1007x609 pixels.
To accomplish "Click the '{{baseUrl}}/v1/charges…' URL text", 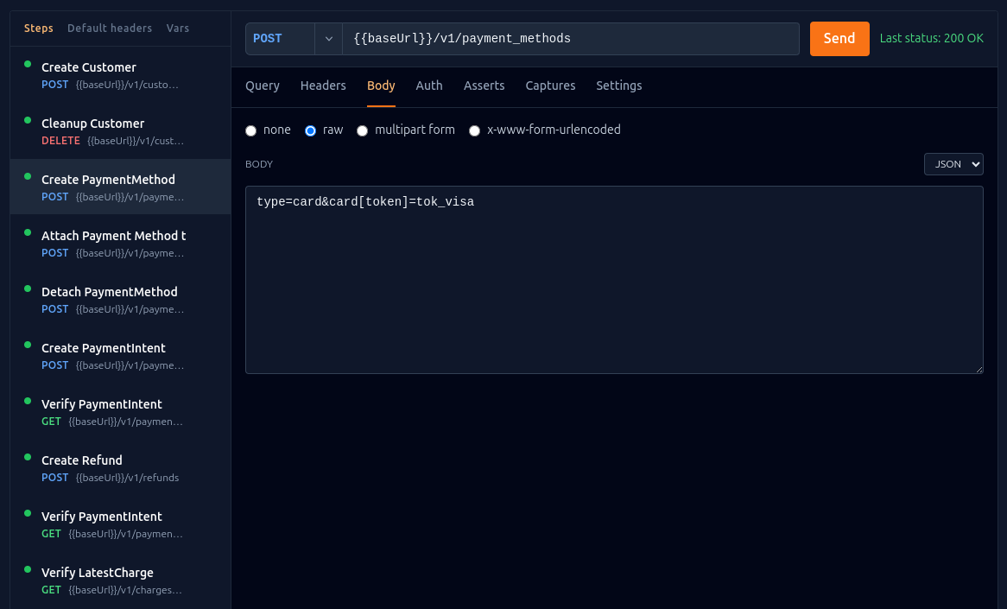I will (125, 590).
